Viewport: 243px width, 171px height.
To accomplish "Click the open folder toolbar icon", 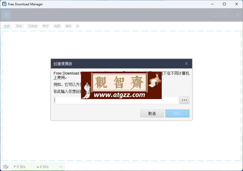I will (x=59, y=15).
